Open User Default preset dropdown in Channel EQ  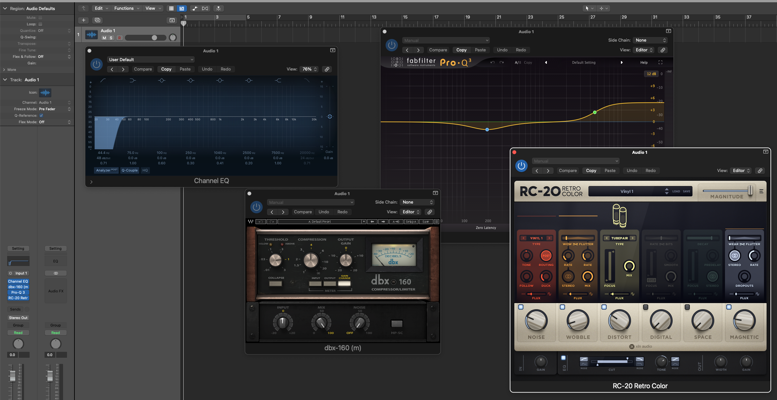151,60
